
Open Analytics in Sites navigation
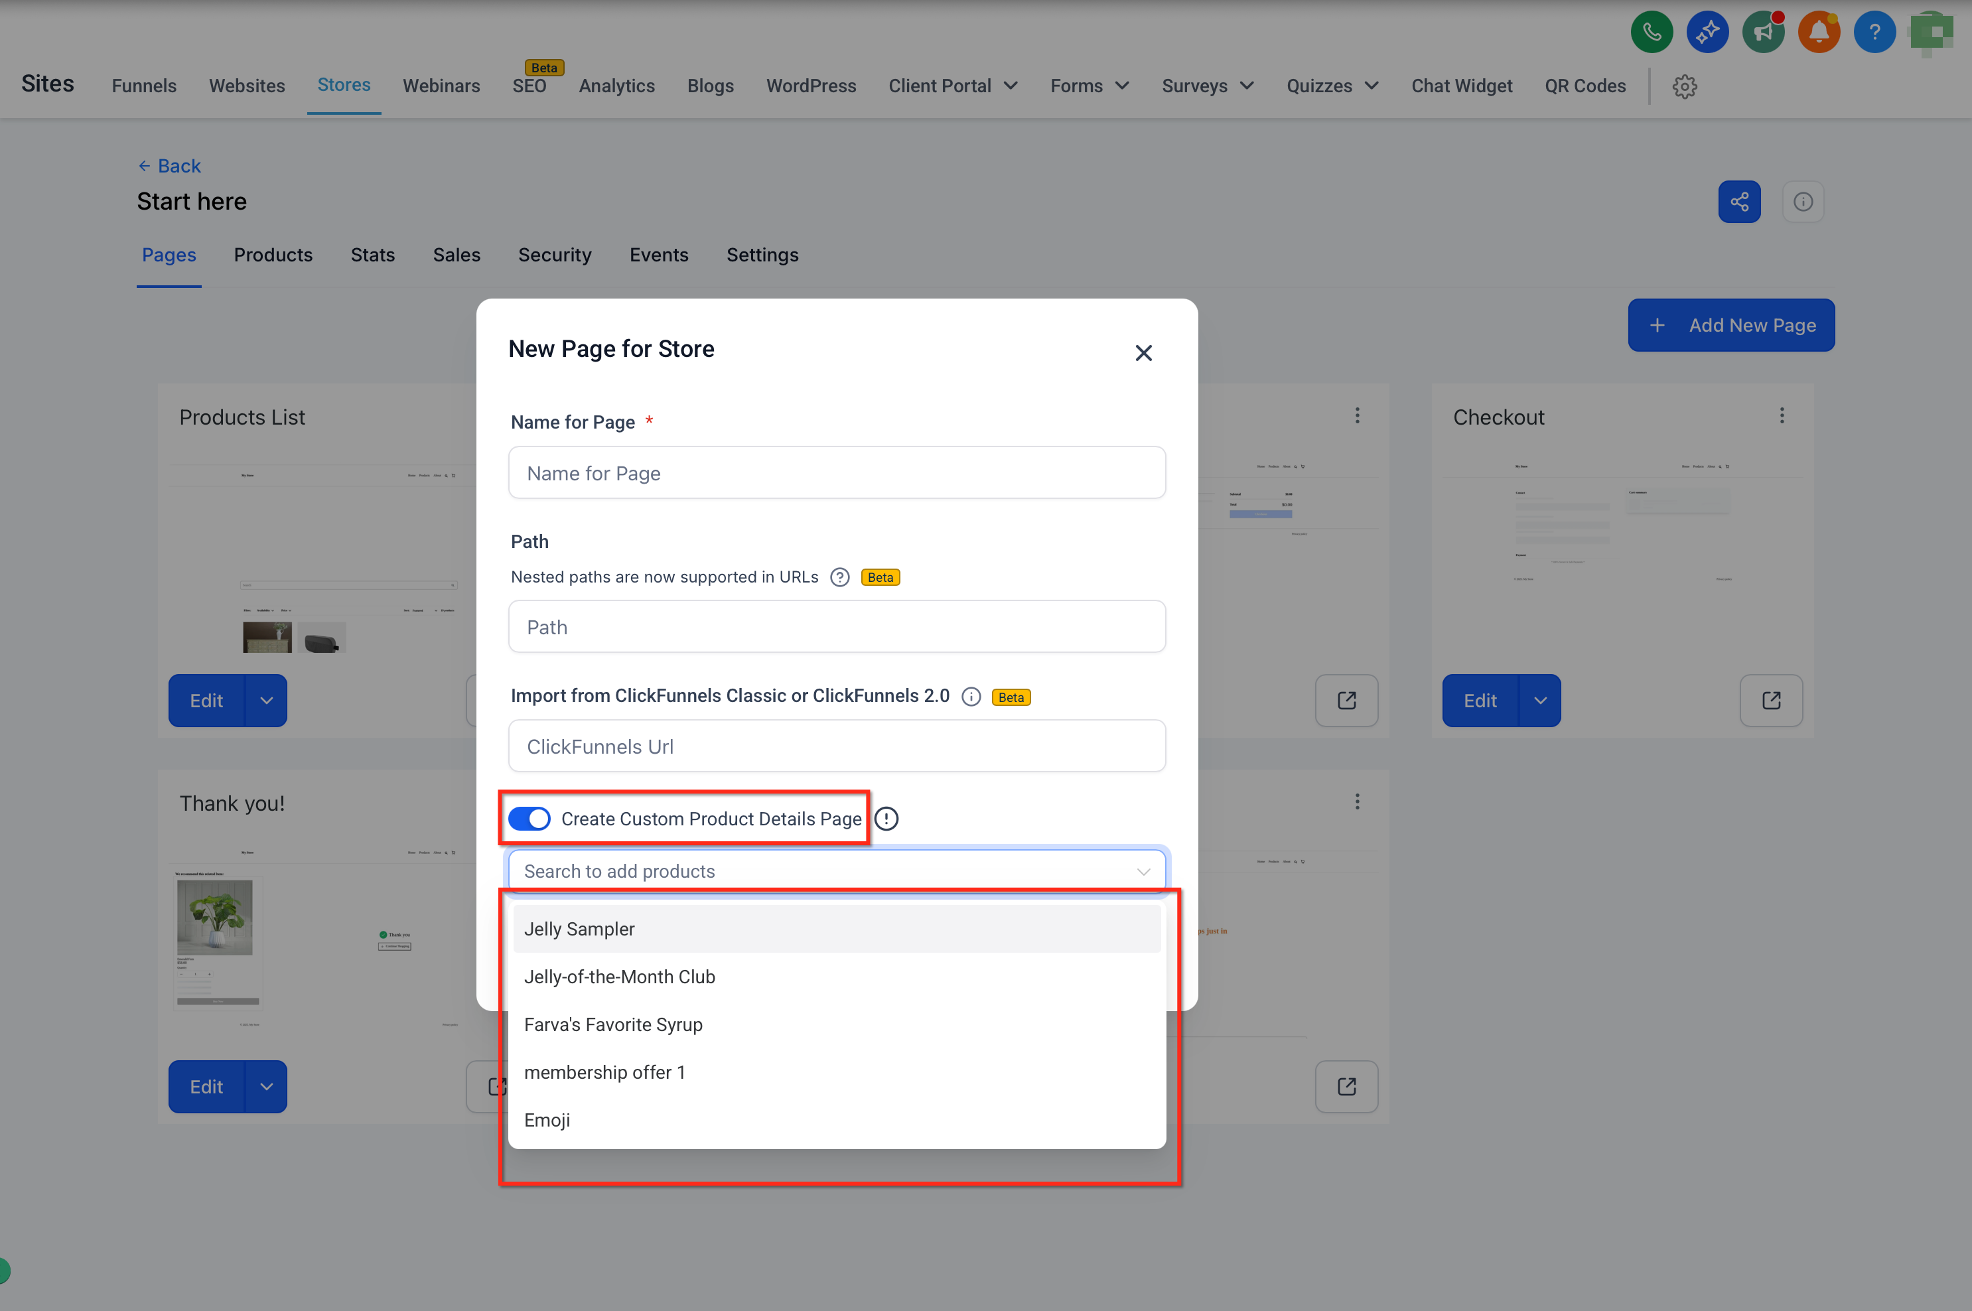617,86
